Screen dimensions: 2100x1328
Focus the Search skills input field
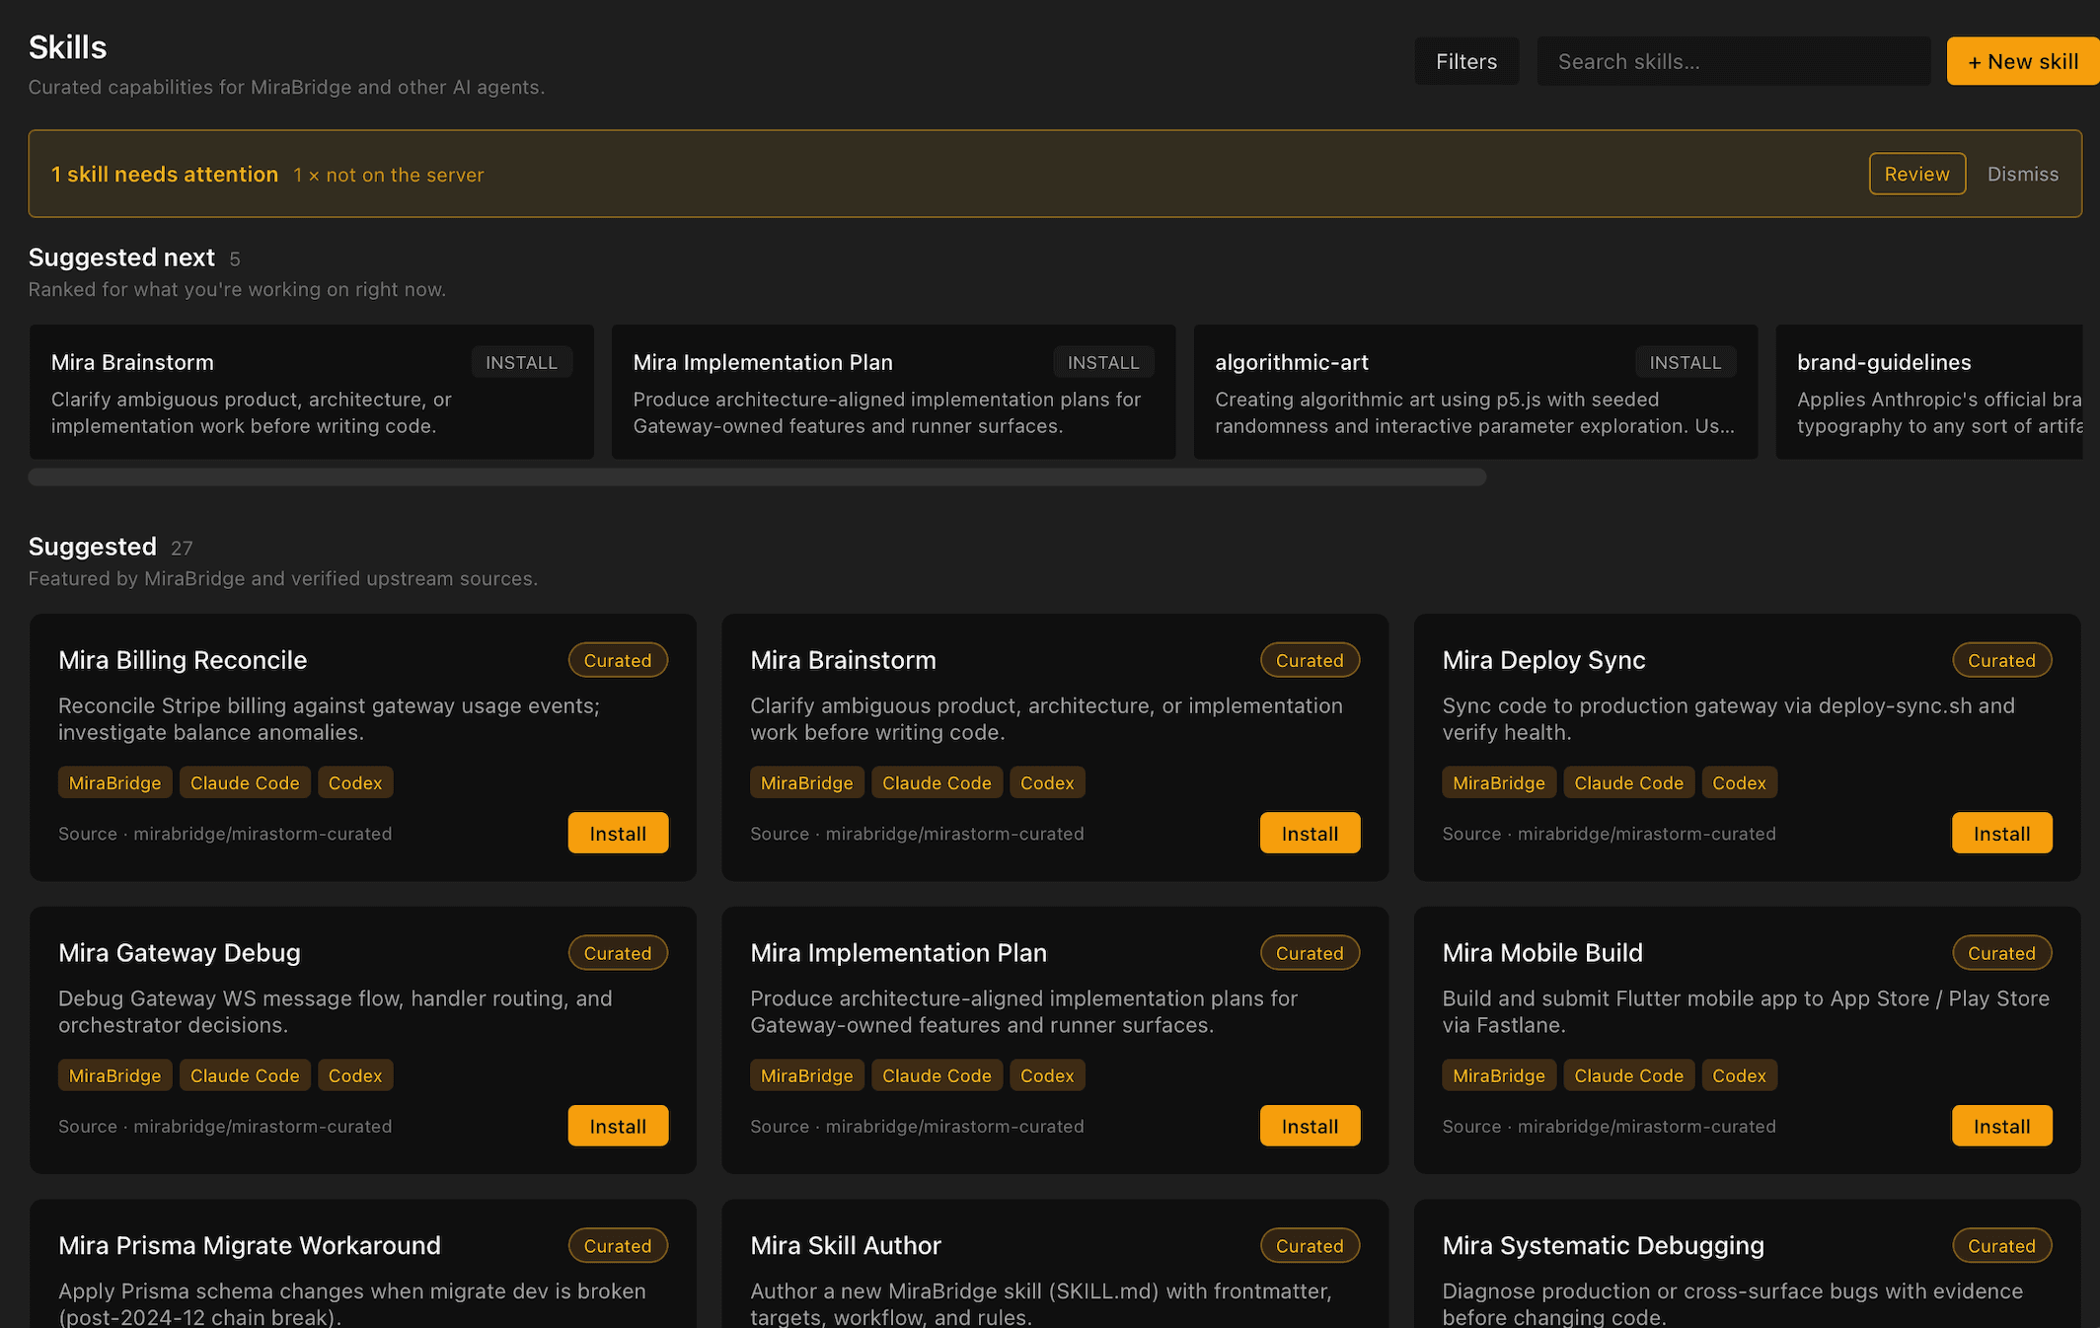click(1734, 61)
